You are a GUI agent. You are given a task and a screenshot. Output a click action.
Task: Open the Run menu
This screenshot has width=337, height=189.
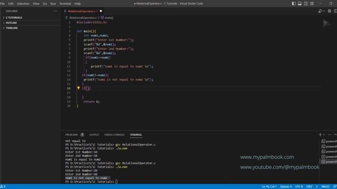[53, 4]
